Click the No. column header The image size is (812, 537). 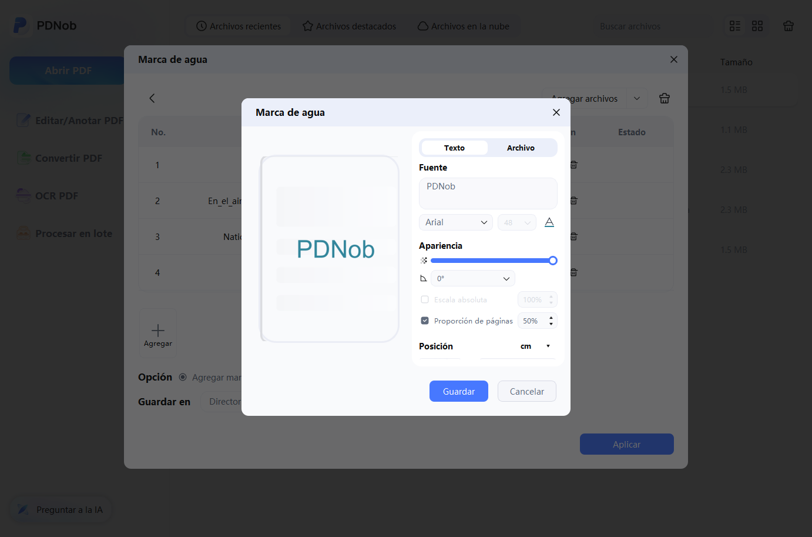tap(158, 132)
